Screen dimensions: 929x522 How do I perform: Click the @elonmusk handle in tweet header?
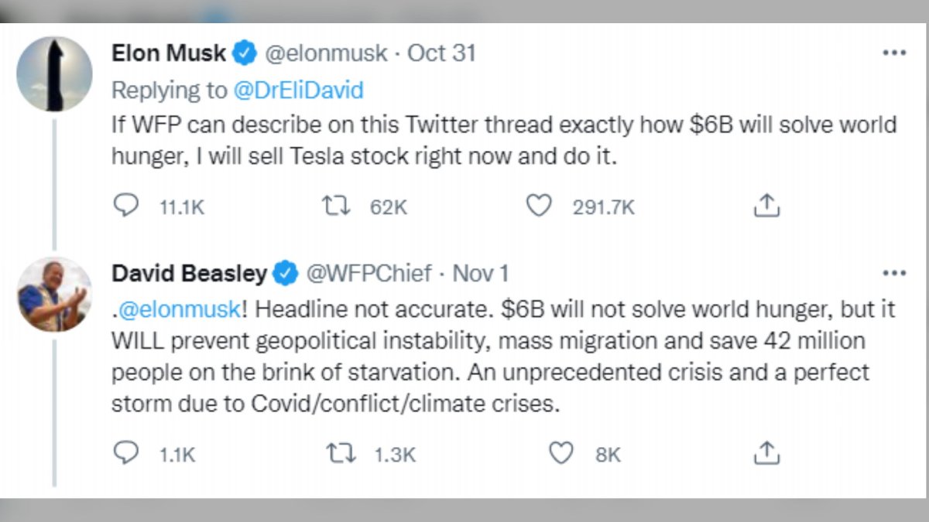tap(327, 53)
